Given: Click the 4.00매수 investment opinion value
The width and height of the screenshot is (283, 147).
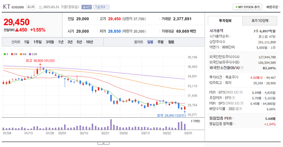Looking at the screenshot, I should tap(256, 78).
